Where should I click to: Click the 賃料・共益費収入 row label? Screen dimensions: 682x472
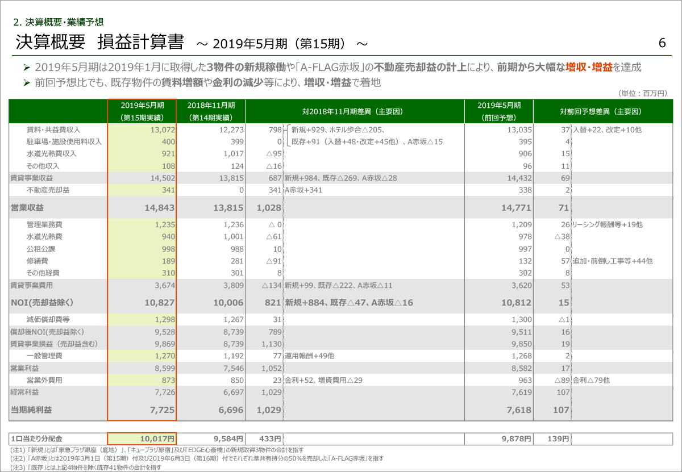[x=53, y=130]
